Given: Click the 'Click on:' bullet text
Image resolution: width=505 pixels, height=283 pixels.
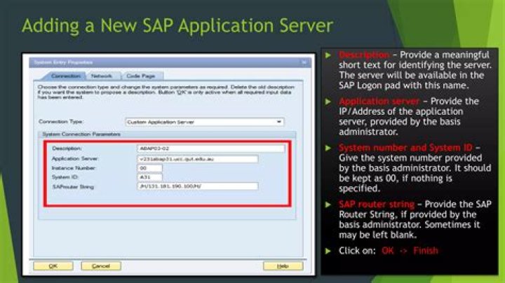Looking at the screenshot, I should [x=357, y=251].
